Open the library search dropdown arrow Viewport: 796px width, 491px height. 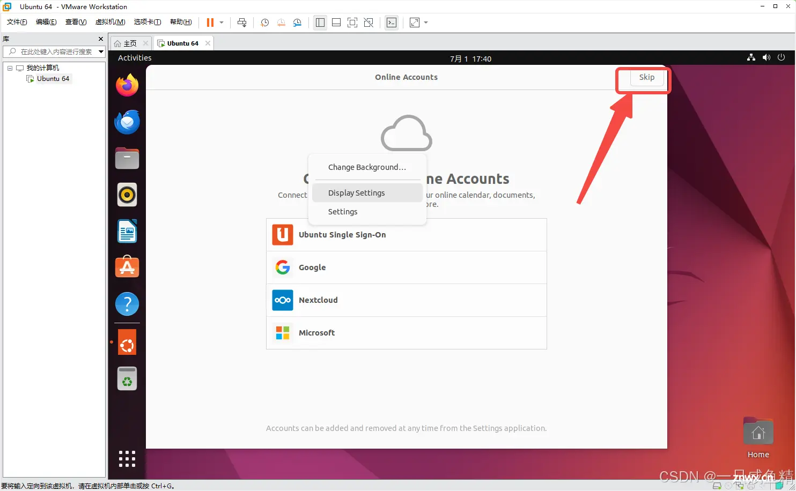pos(101,51)
